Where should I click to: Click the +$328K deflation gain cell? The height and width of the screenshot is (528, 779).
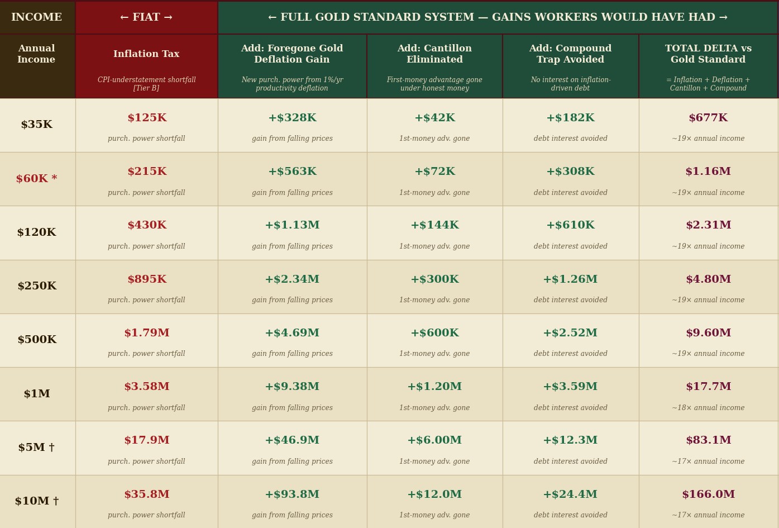(292, 125)
